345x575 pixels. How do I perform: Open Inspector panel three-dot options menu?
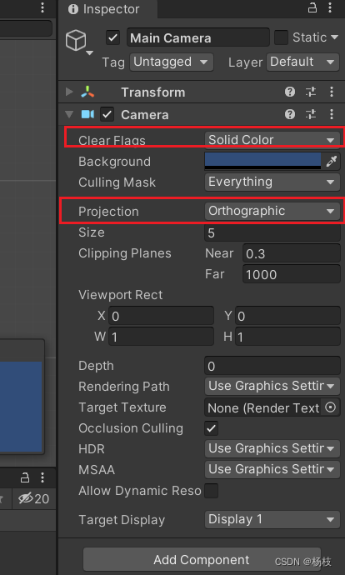[x=332, y=7]
